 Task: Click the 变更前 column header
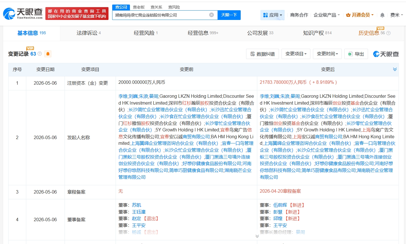(x=186, y=70)
